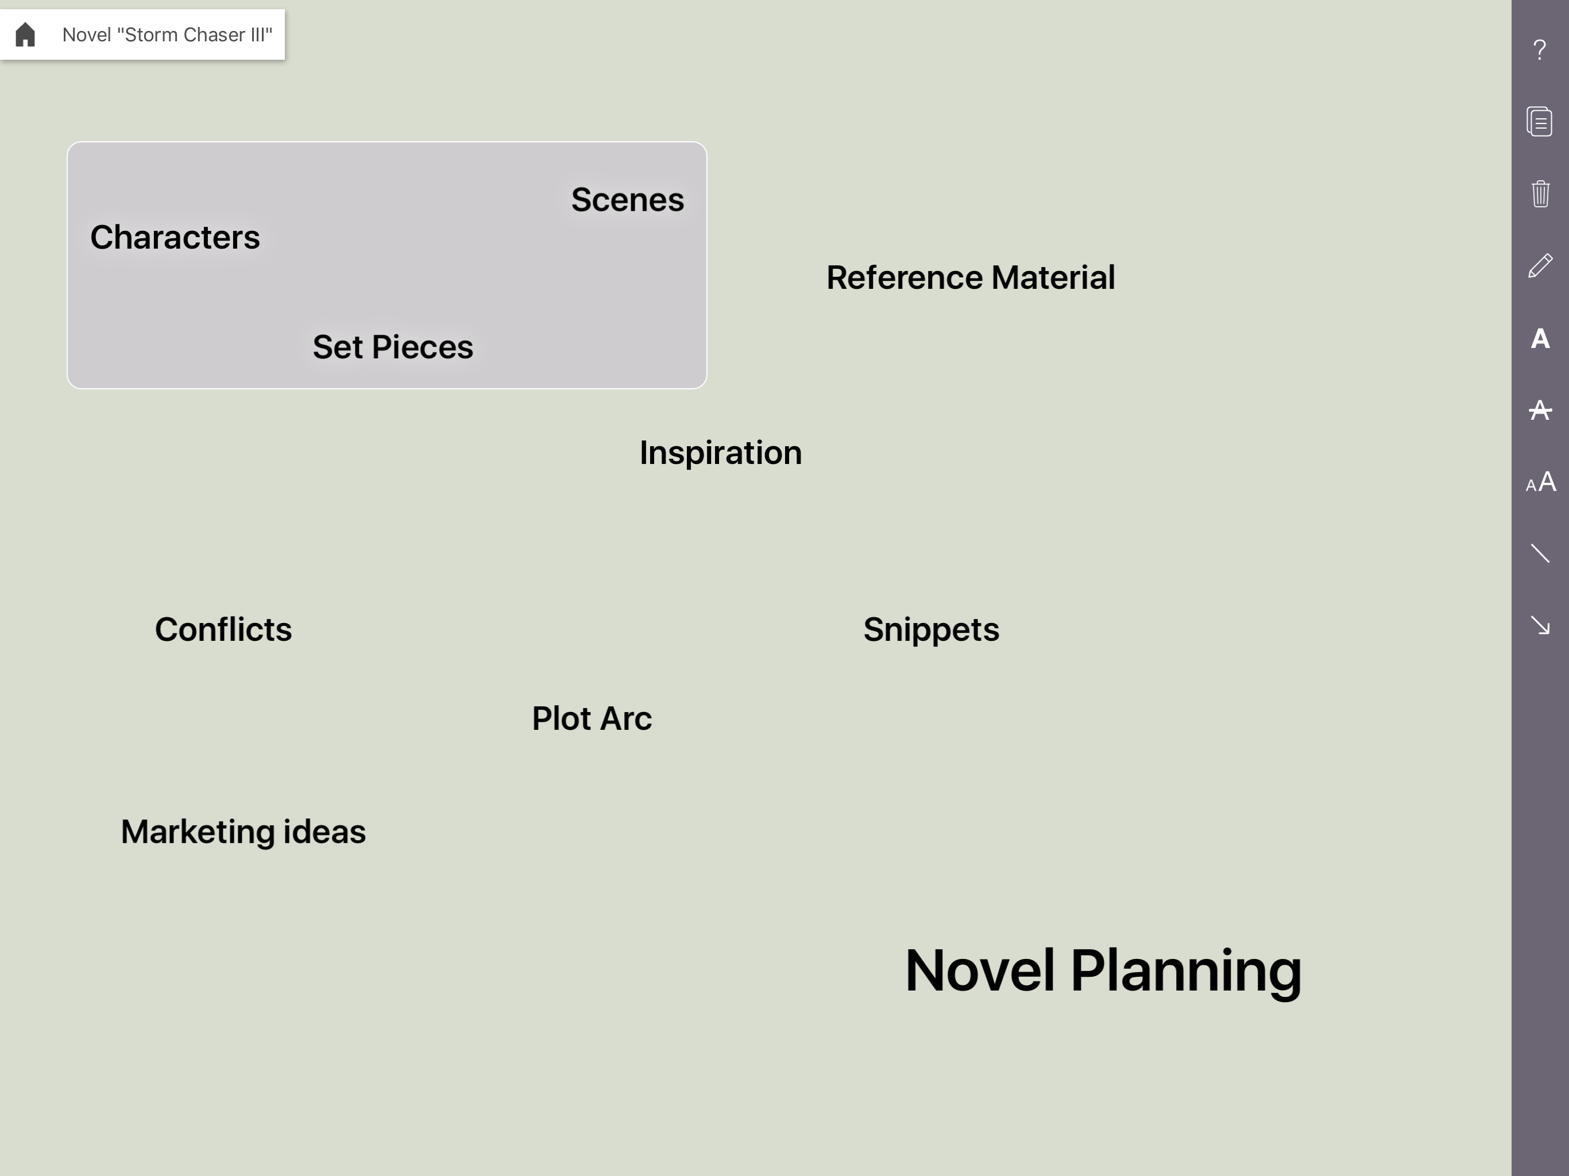Select the Conflicts note
Screen dimensions: 1569x1176
coord(223,629)
